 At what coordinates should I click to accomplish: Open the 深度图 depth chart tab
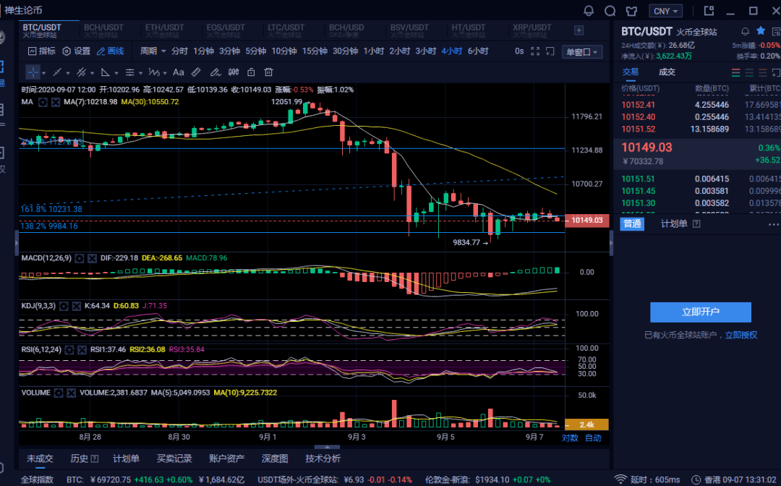click(275, 459)
